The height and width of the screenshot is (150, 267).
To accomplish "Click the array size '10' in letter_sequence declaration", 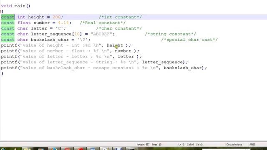I will pos(77,34).
